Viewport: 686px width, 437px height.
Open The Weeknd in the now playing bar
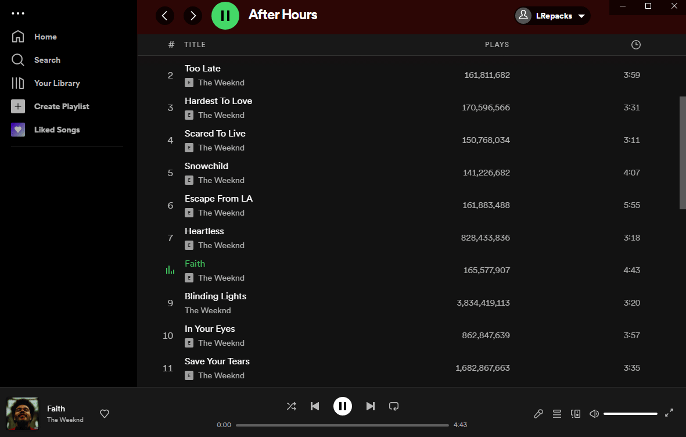pos(65,420)
